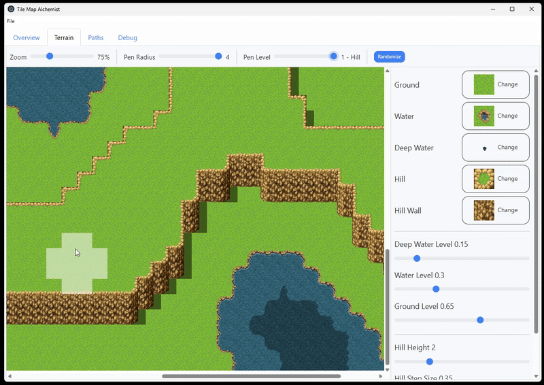Click the map scroll-left arrow
The image size is (544, 385).
10,376
